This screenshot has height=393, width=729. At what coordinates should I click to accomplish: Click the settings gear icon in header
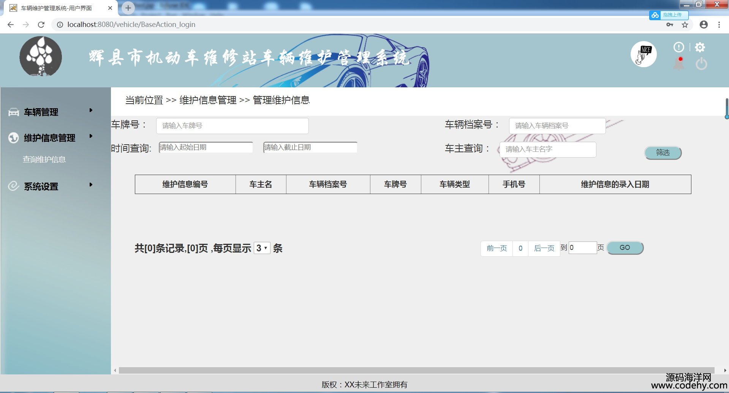pyautogui.click(x=700, y=47)
